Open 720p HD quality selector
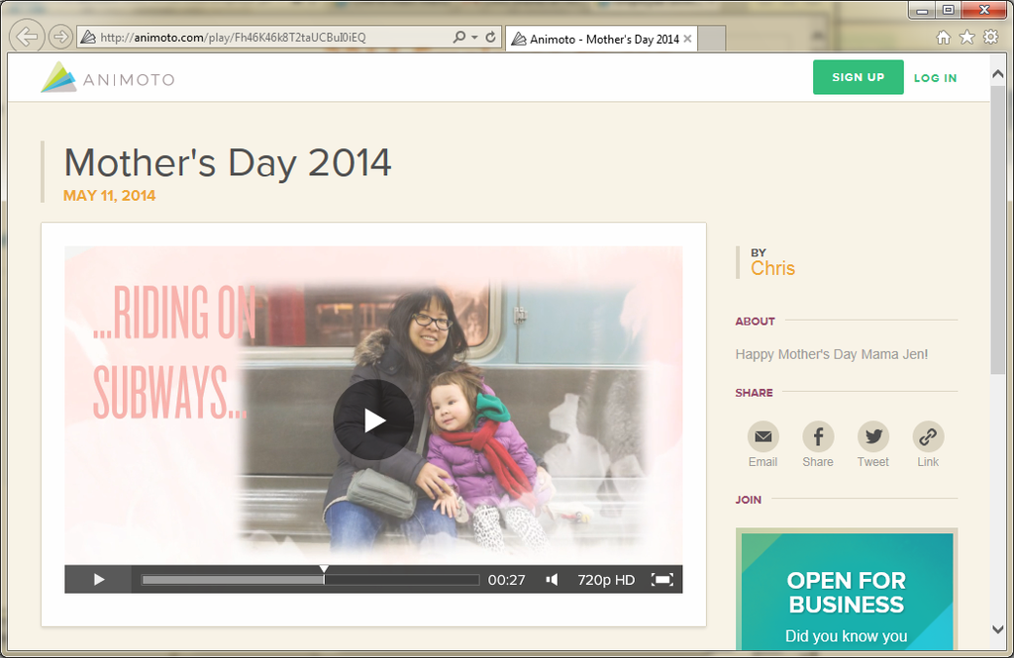The height and width of the screenshot is (658, 1014). [606, 580]
